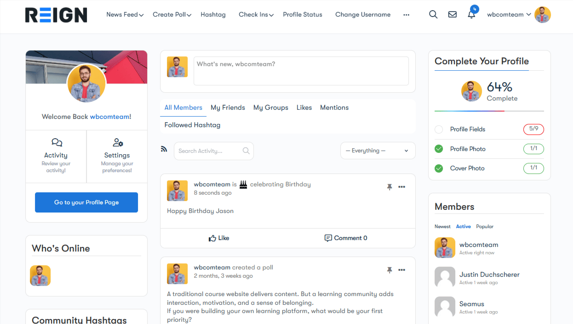573x324 pixels.
Task: Click the RSS feed icon
Action: click(x=164, y=149)
